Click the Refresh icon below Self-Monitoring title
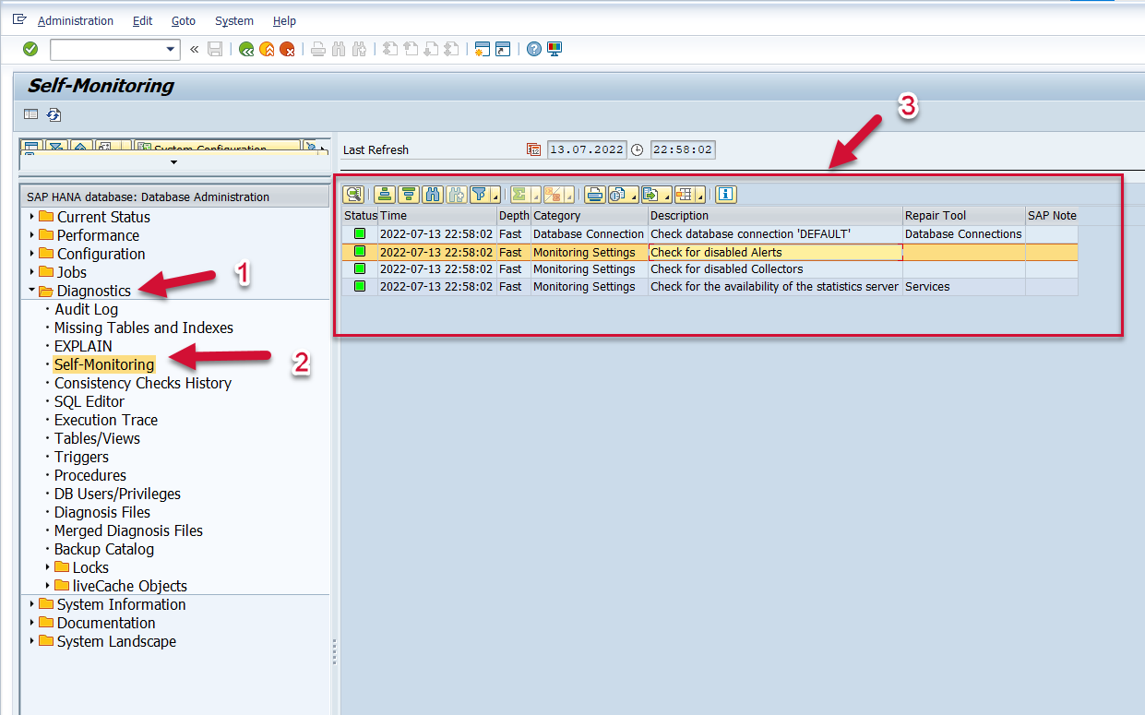Screen dimensions: 1145x715 pyautogui.click(x=54, y=114)
